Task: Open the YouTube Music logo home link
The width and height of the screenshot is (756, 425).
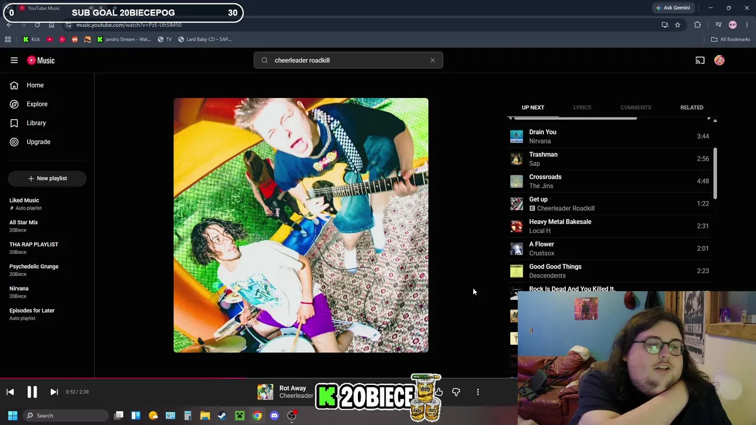Action: (x=41, y=60)
